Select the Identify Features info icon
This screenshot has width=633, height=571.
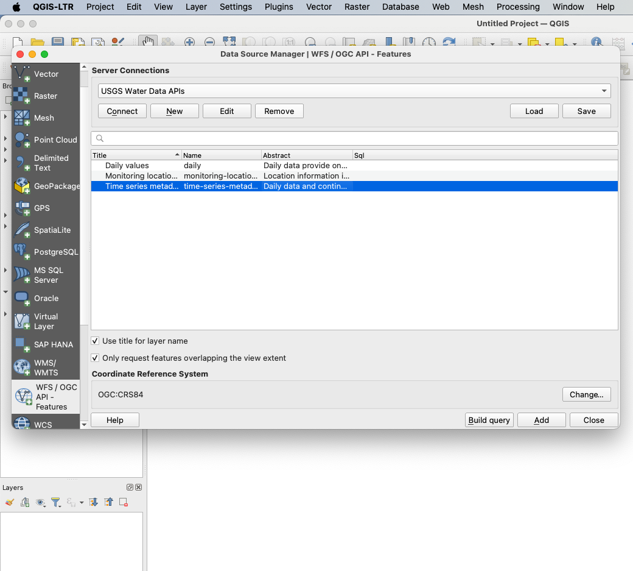tap(596, 41)
